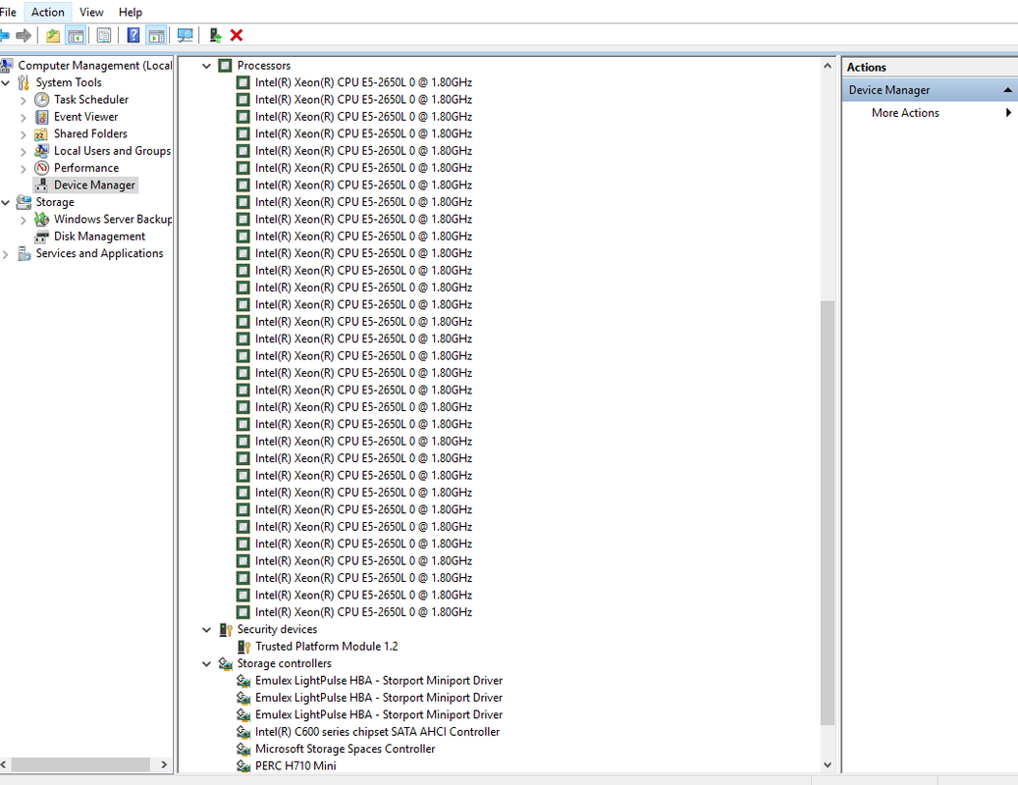This screenshot has width=1018, height=785.
Task: Collapse the Storage controllers category
Action: tap(206, 663)
